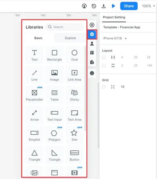Click the column count value 4

tap(122, 57)
